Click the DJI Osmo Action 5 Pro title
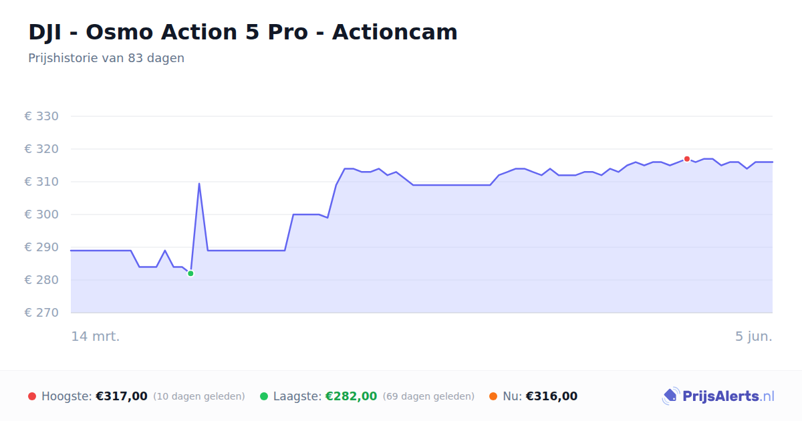 point(243,32)
